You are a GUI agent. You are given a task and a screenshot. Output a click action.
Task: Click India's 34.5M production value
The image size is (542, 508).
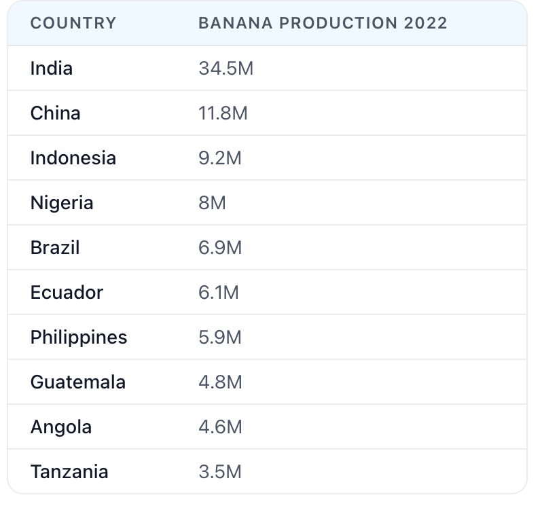tap(225, 68)
